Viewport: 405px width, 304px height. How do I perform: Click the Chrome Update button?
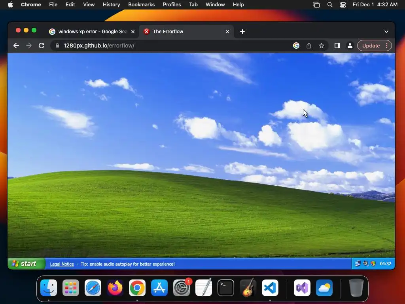371,46
